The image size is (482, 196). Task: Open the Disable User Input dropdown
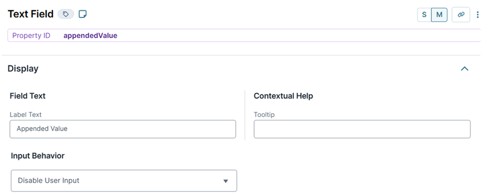[124, 181]
